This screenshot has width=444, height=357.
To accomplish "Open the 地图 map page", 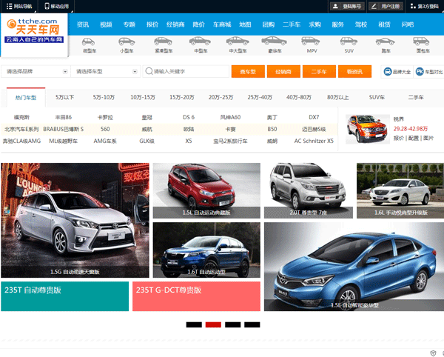I will (245, 24).
